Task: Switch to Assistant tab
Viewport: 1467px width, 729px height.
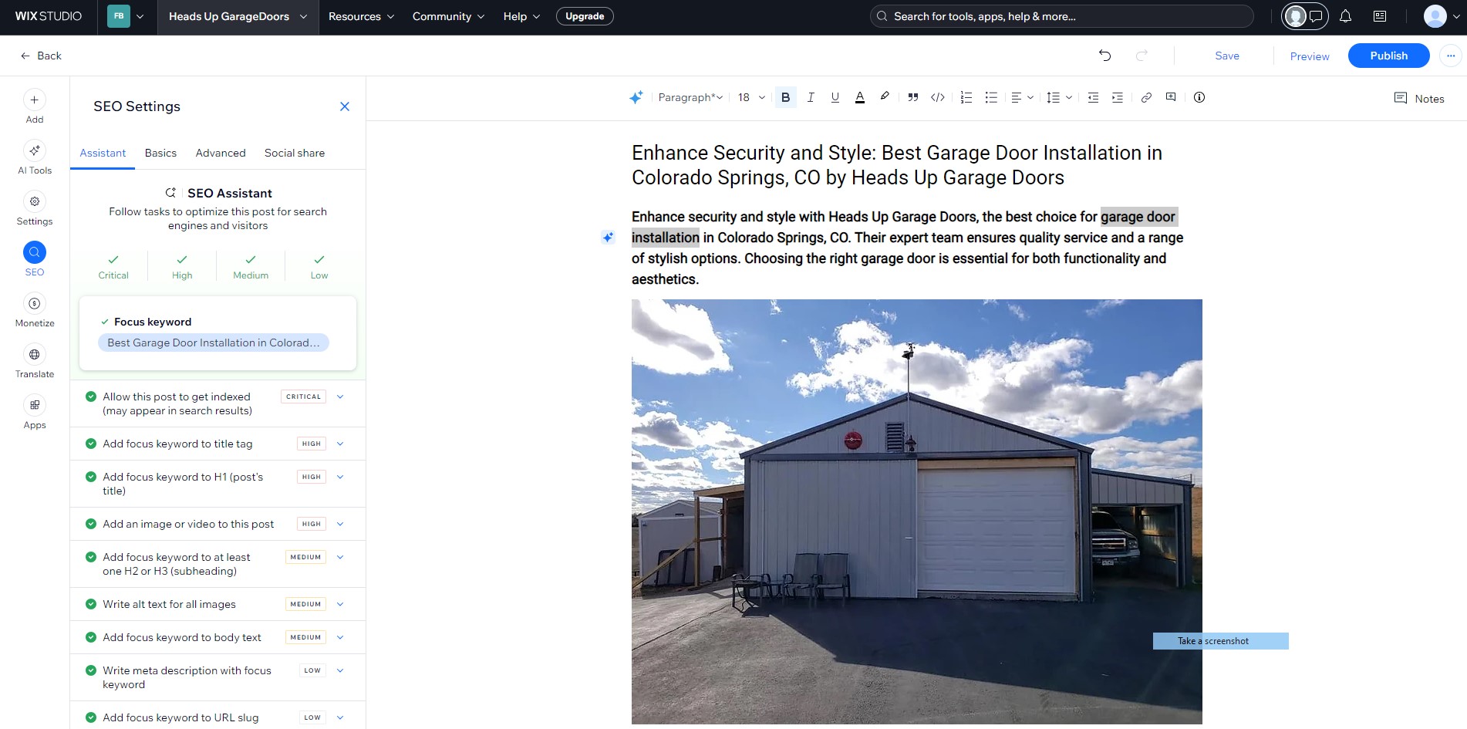Action: [x=103, y=153]
